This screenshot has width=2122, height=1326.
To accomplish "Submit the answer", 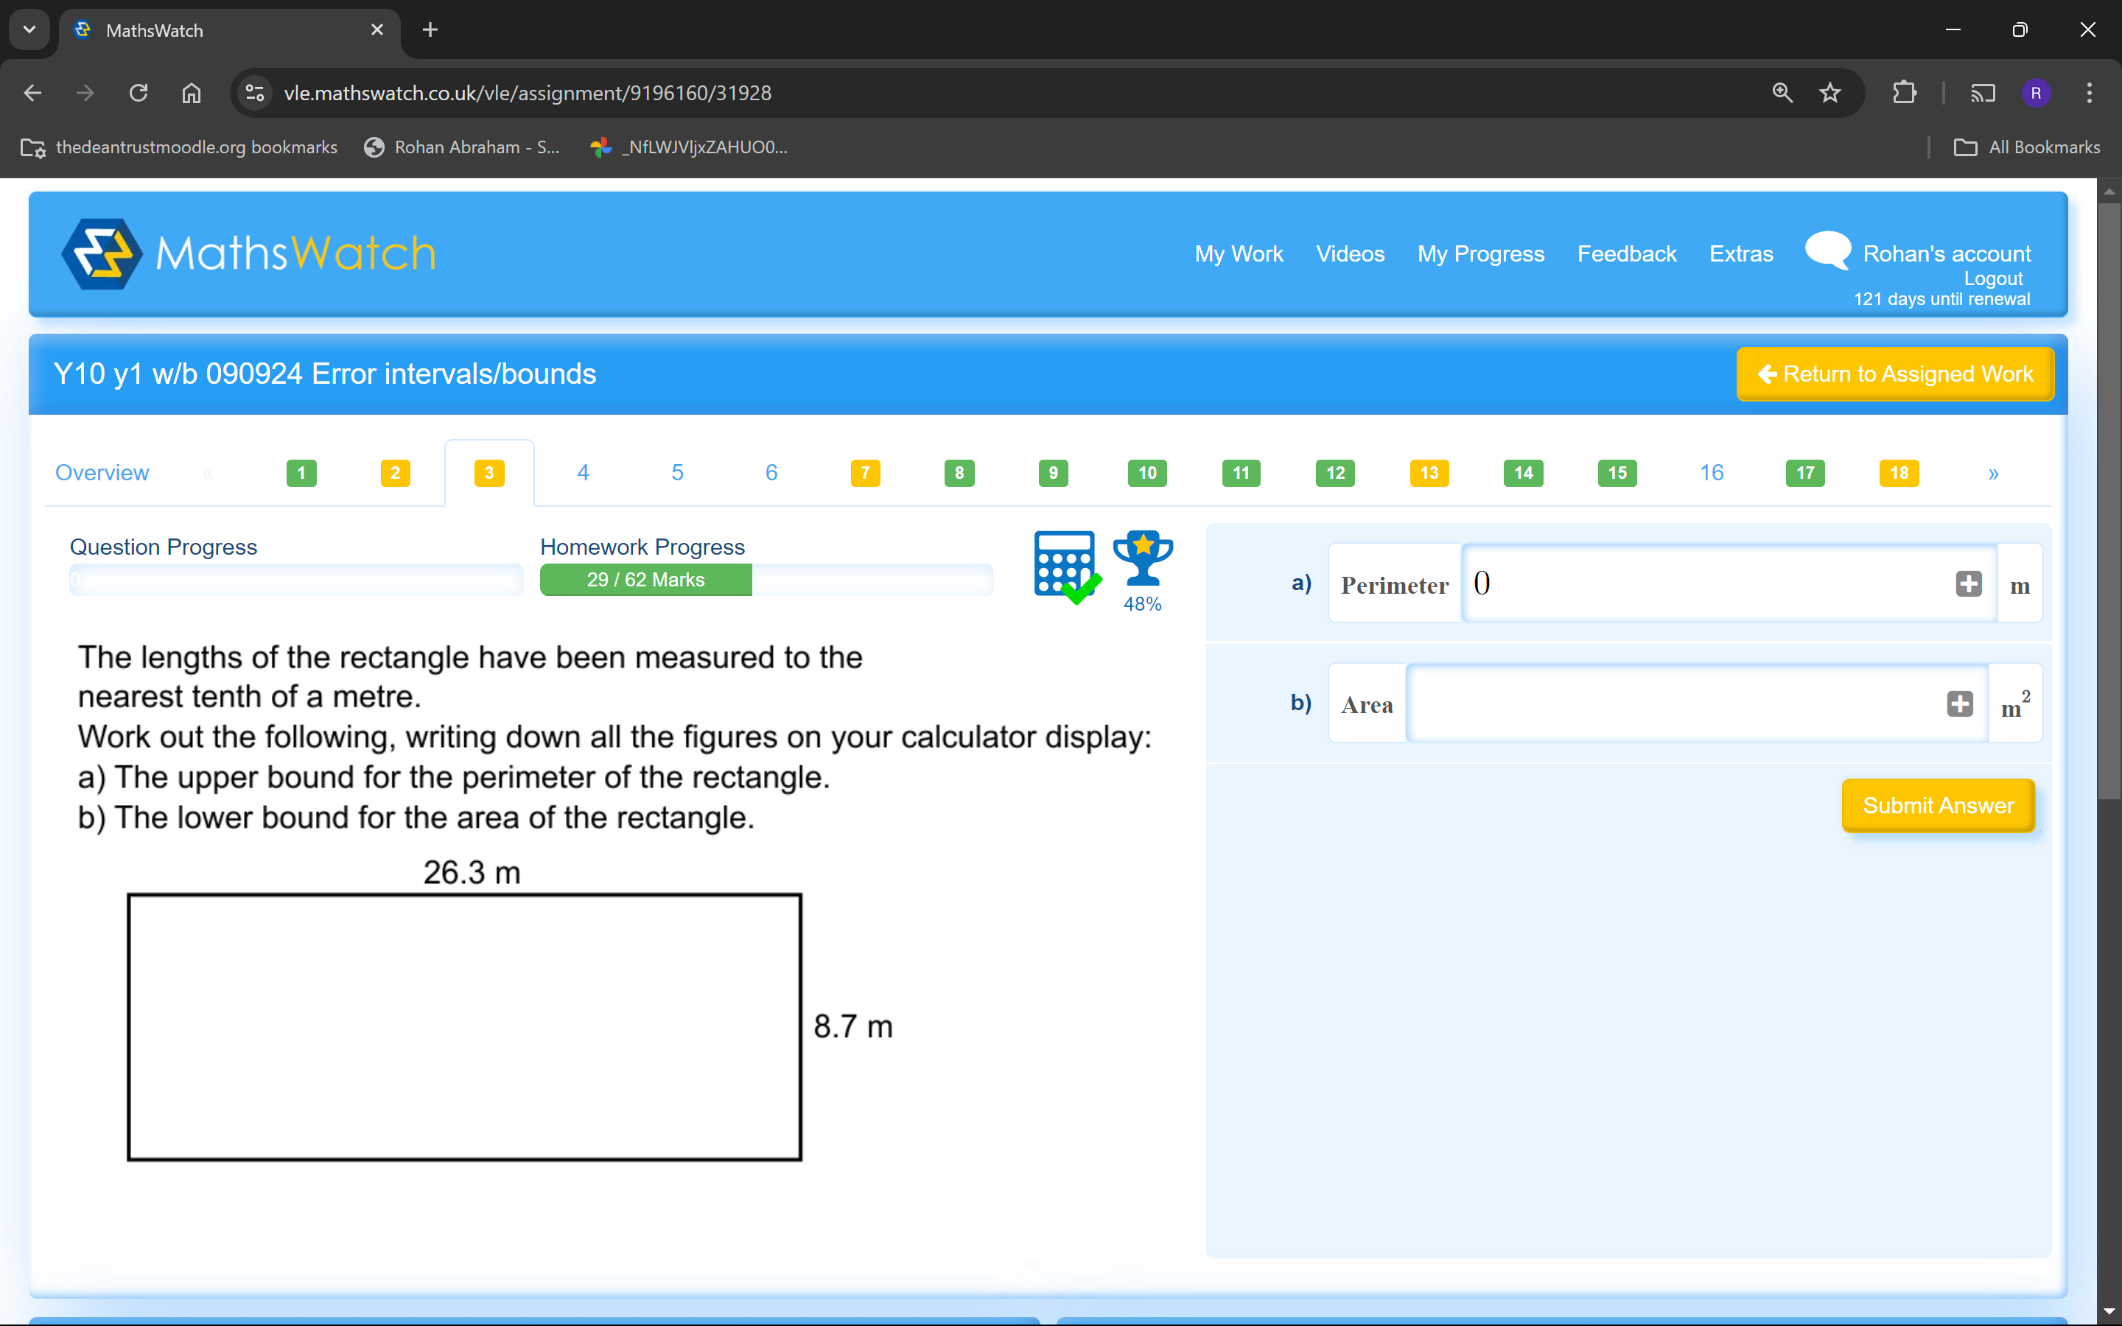I will pyautogui.click(x=1938, y=805).
